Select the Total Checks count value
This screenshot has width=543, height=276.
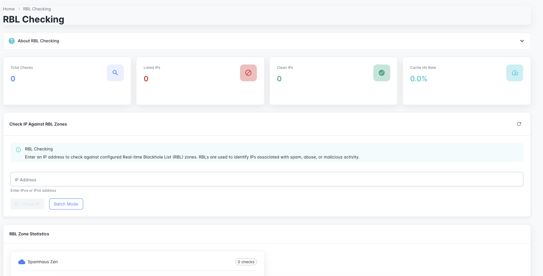13,79
